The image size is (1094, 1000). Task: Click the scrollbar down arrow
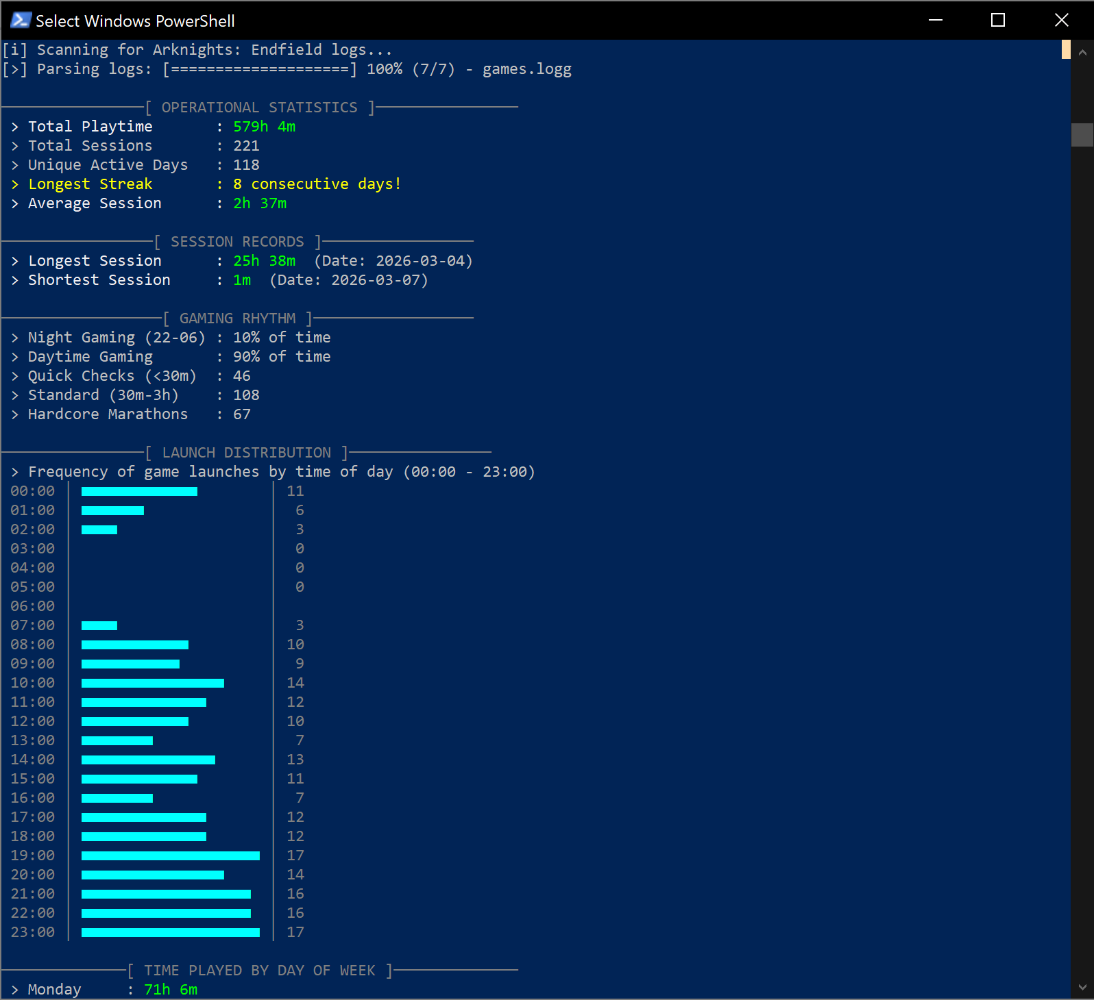pyautogui.click(x=1082, y=987)
